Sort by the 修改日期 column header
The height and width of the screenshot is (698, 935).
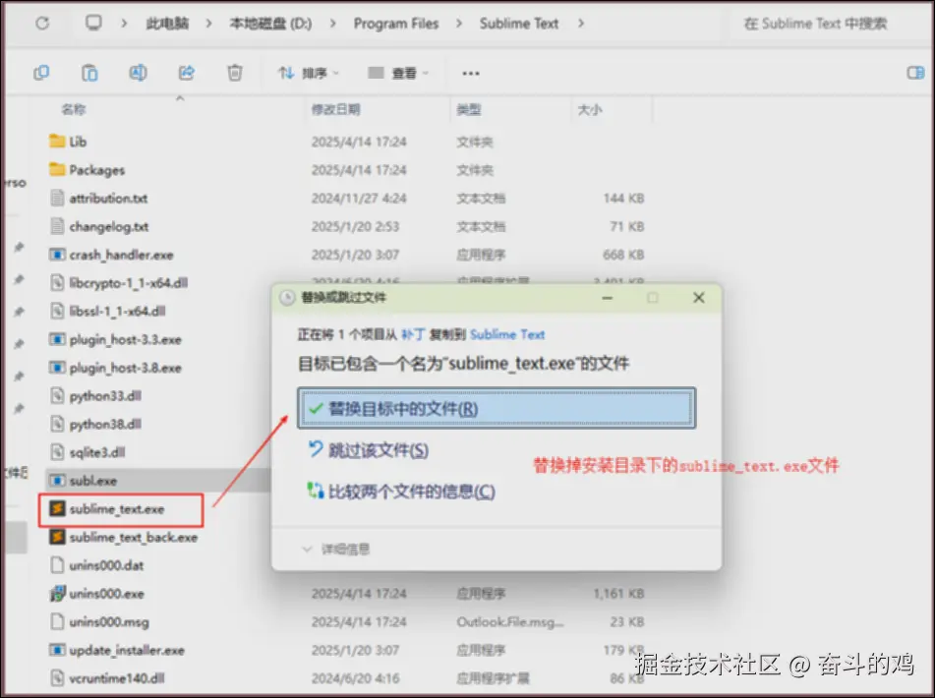tap(335, 109)
